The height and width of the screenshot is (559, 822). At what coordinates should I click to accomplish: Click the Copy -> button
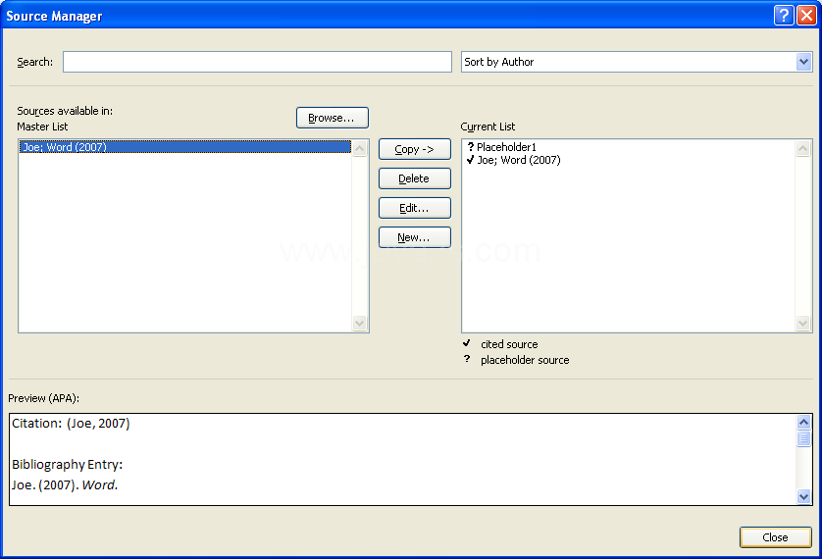coord(415,149)
